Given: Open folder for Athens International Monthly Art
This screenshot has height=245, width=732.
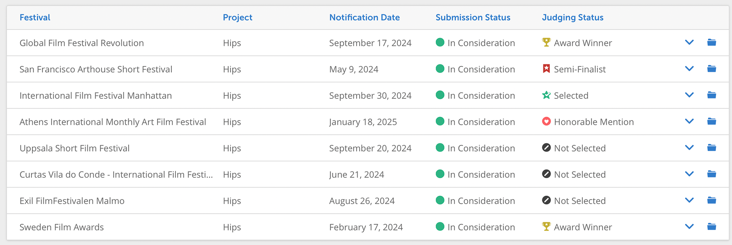Looking at the screenshot, I should click(x=711, y=121).
